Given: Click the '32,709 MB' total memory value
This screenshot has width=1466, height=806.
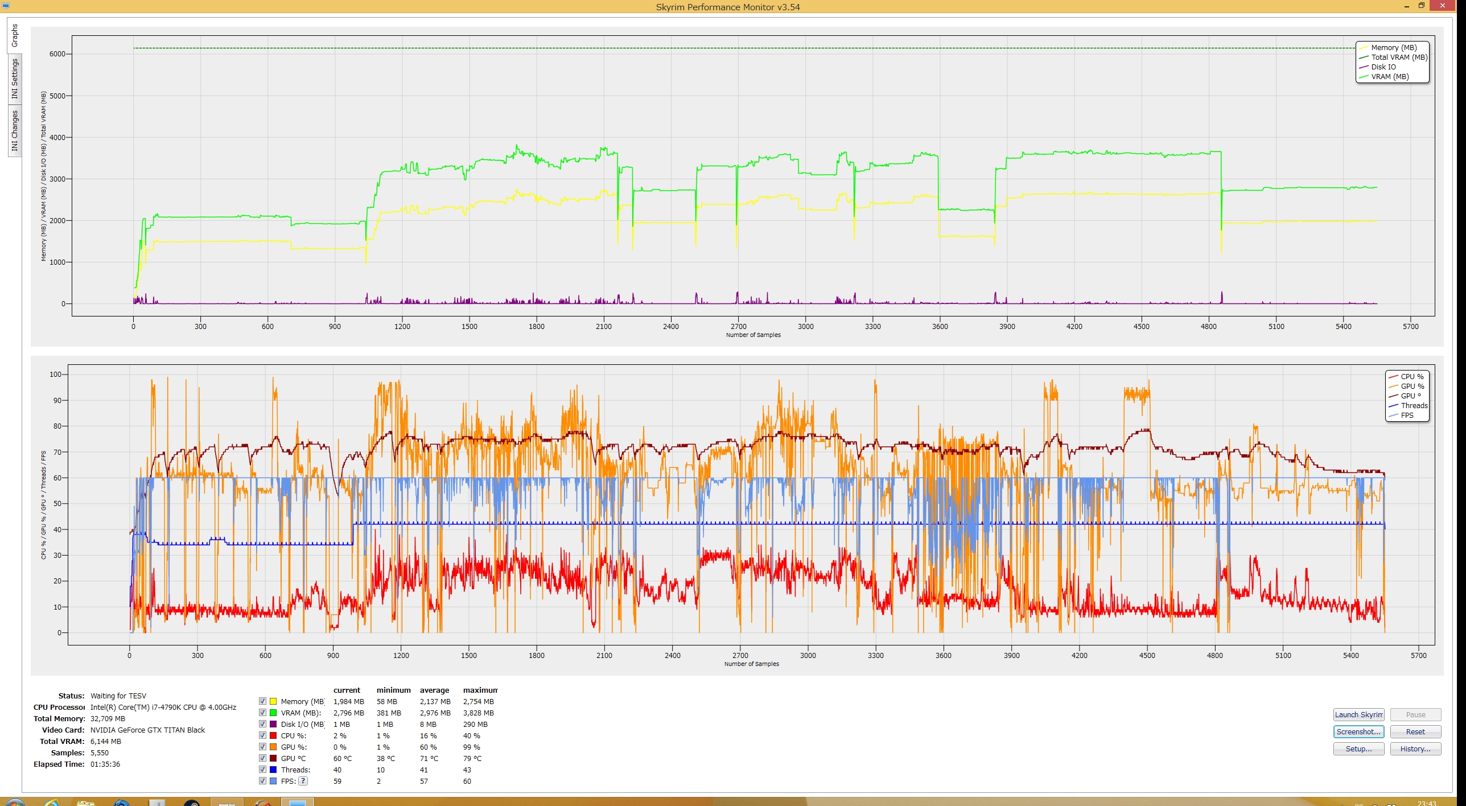Looking at the screenshot, I should click(108, 719).
